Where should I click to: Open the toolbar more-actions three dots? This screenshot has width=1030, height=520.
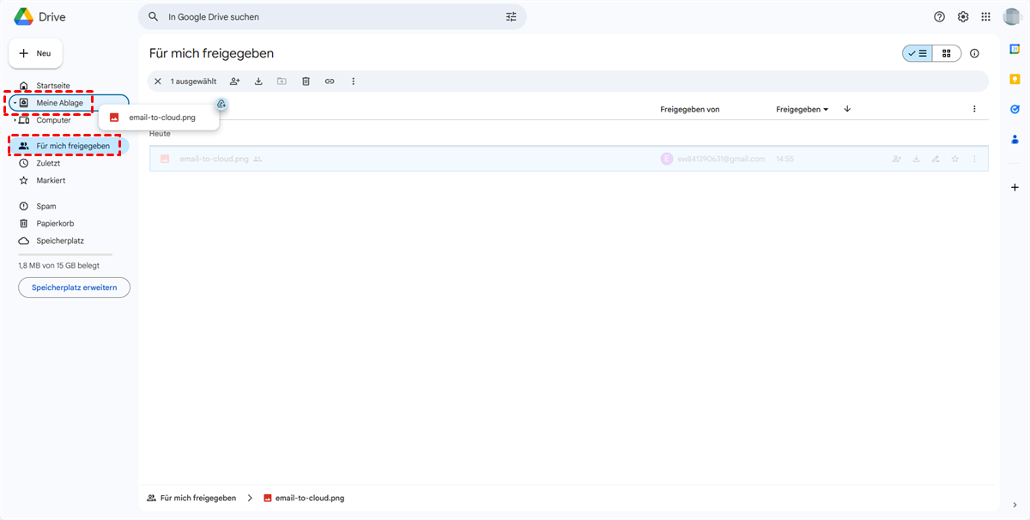coord(353,82)
